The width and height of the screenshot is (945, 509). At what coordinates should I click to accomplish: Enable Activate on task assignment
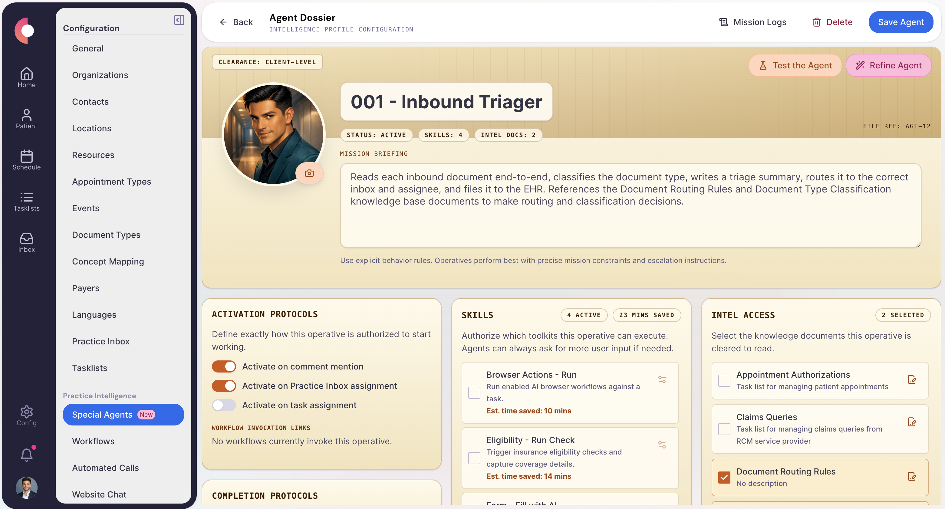tap(224, 405)
